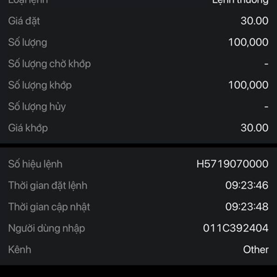Tap the Số lượng hủy label
This screenshot has height=277, width=277.
[37, 107]
